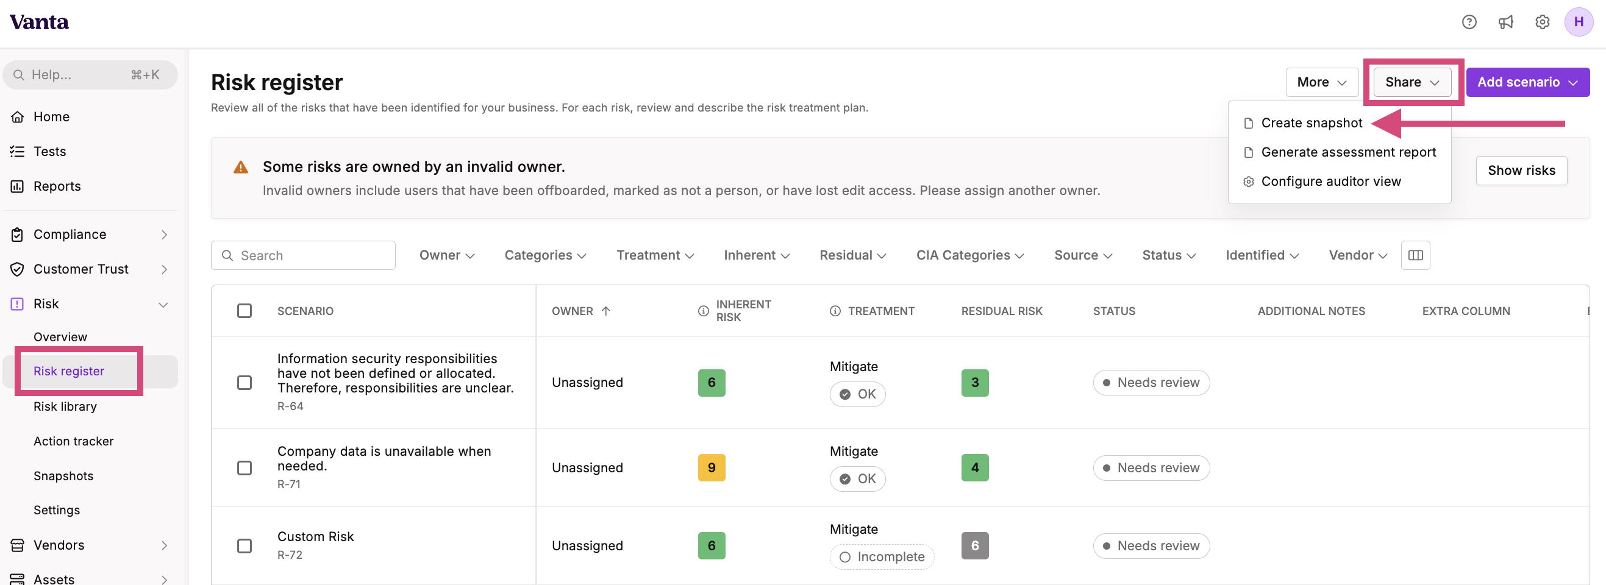
Task: Expand the Vendors section chevron
Action: pos(164,546)
